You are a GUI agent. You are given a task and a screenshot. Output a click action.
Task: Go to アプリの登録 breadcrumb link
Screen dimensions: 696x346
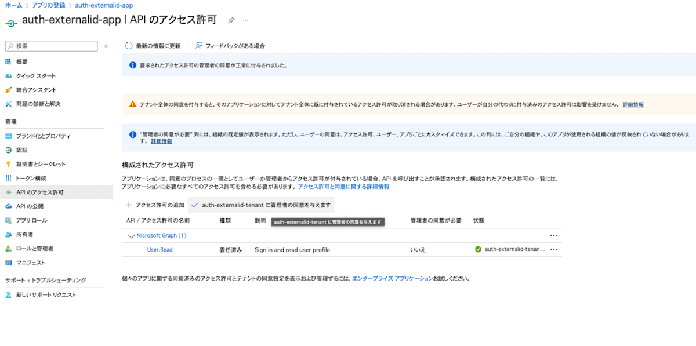point(48,5)
